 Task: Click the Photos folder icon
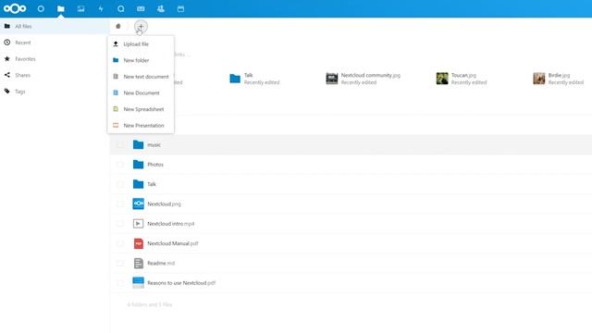138,165
